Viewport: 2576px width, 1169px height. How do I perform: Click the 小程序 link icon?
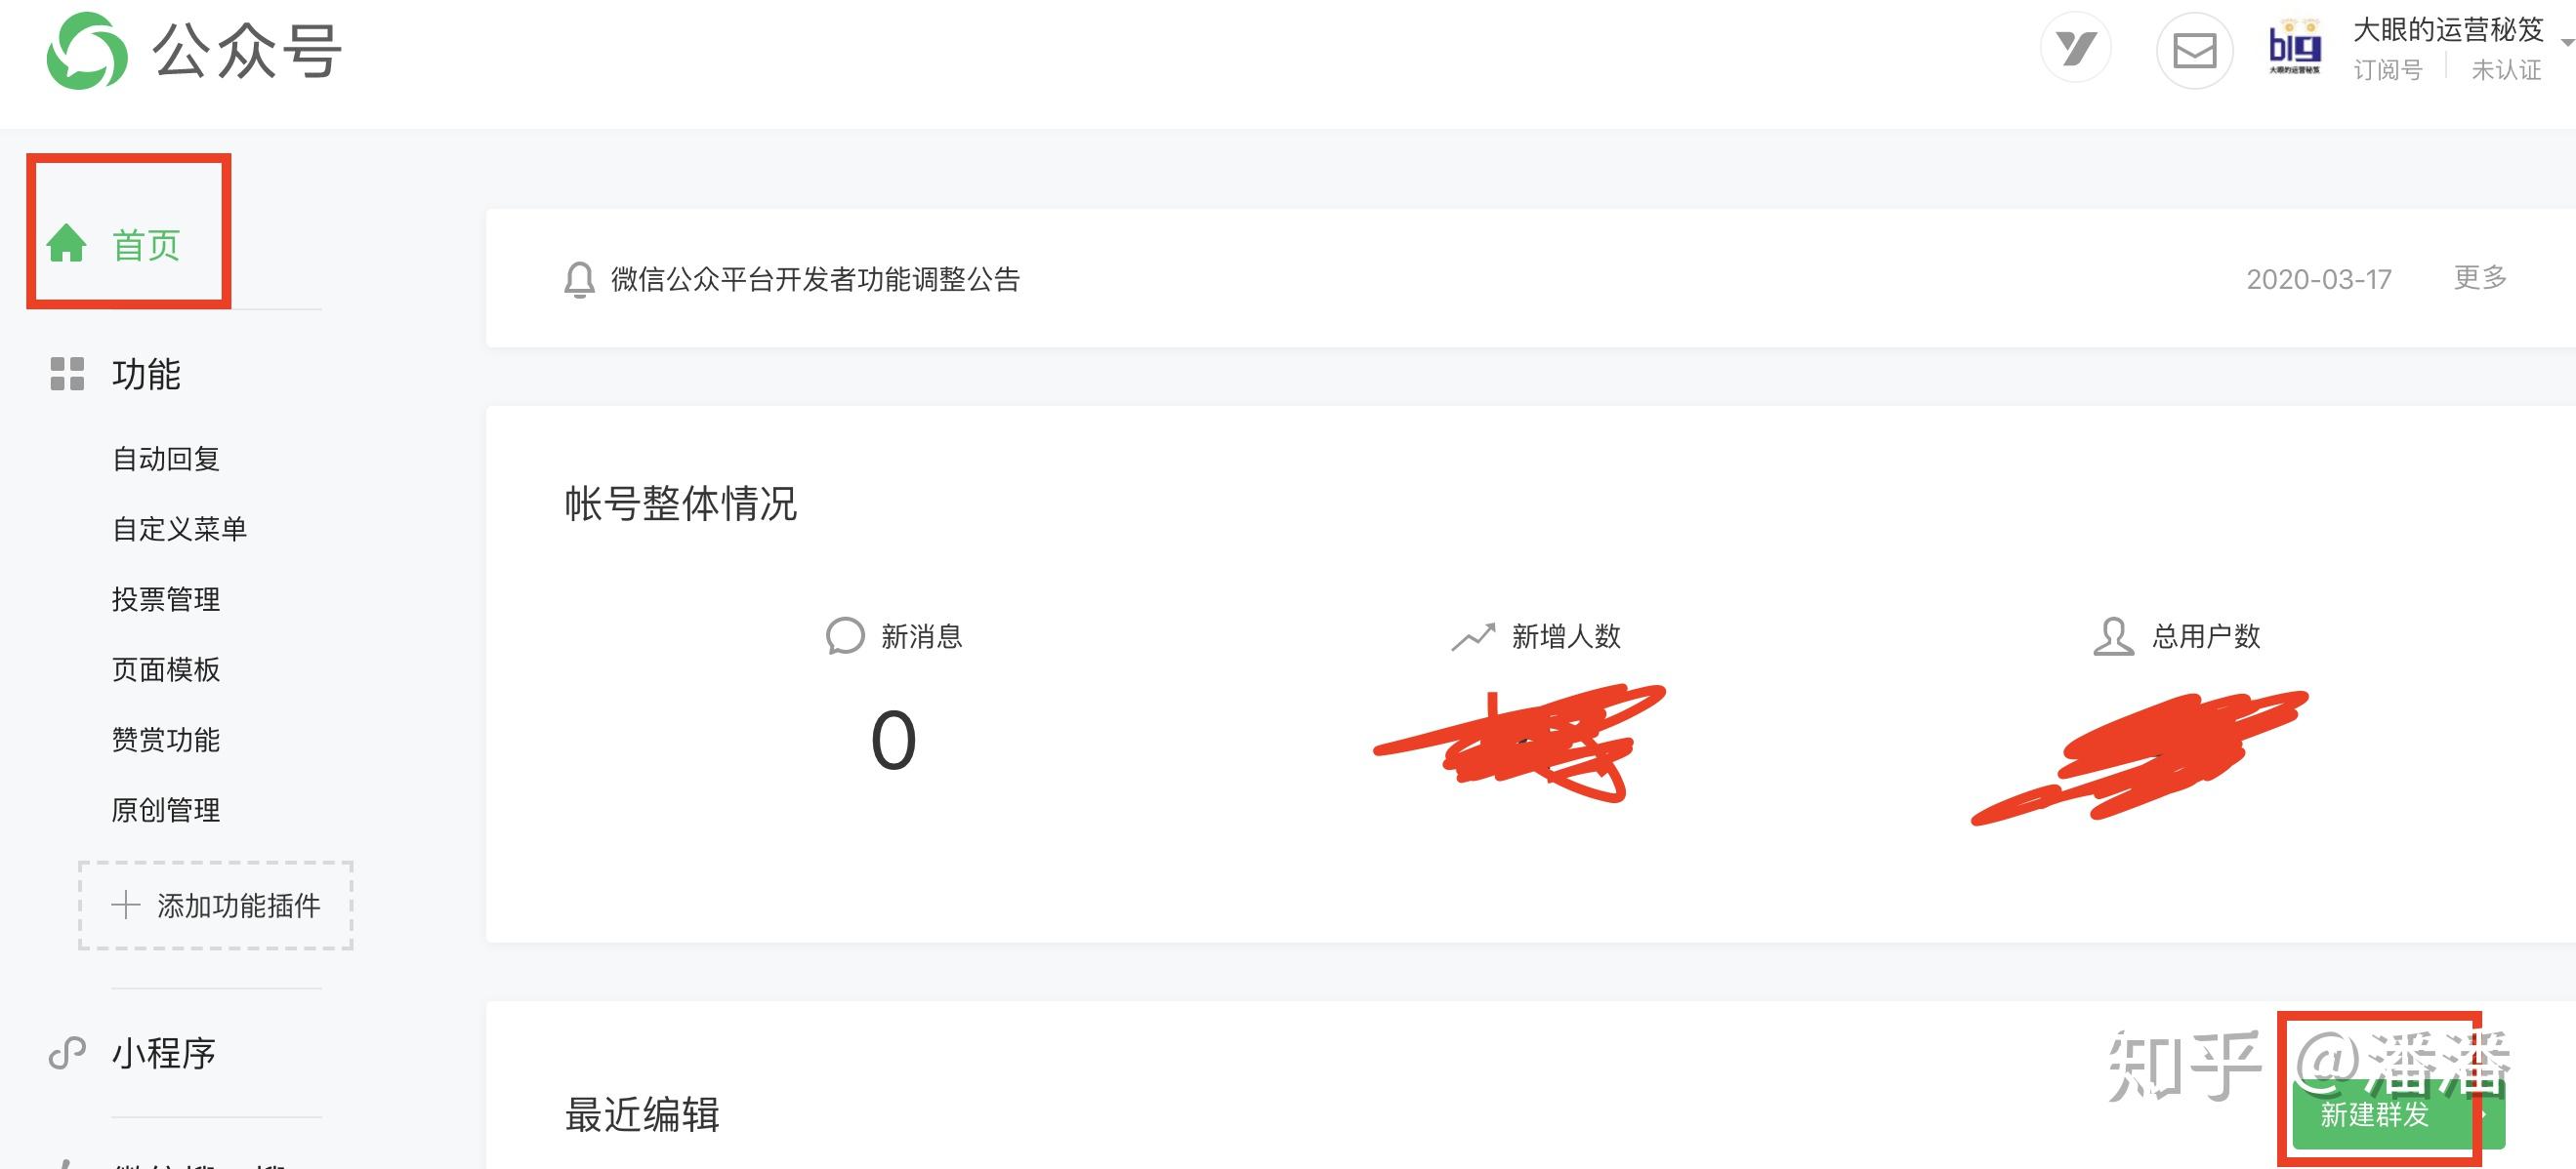[x=67, y=1053]
